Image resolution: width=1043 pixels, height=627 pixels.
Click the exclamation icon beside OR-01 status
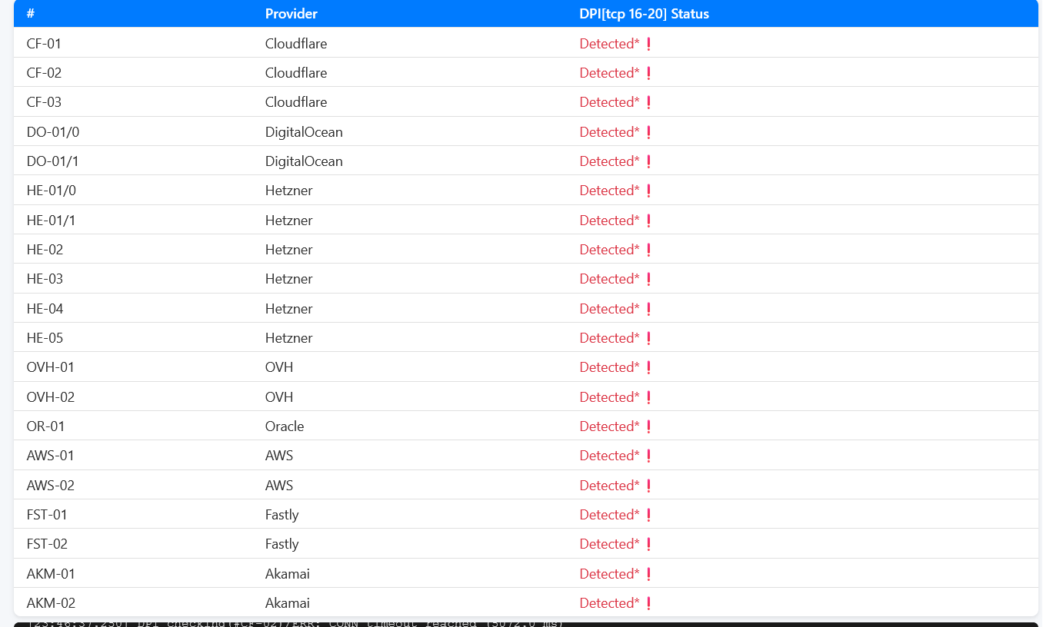click(x=648, y=426)
